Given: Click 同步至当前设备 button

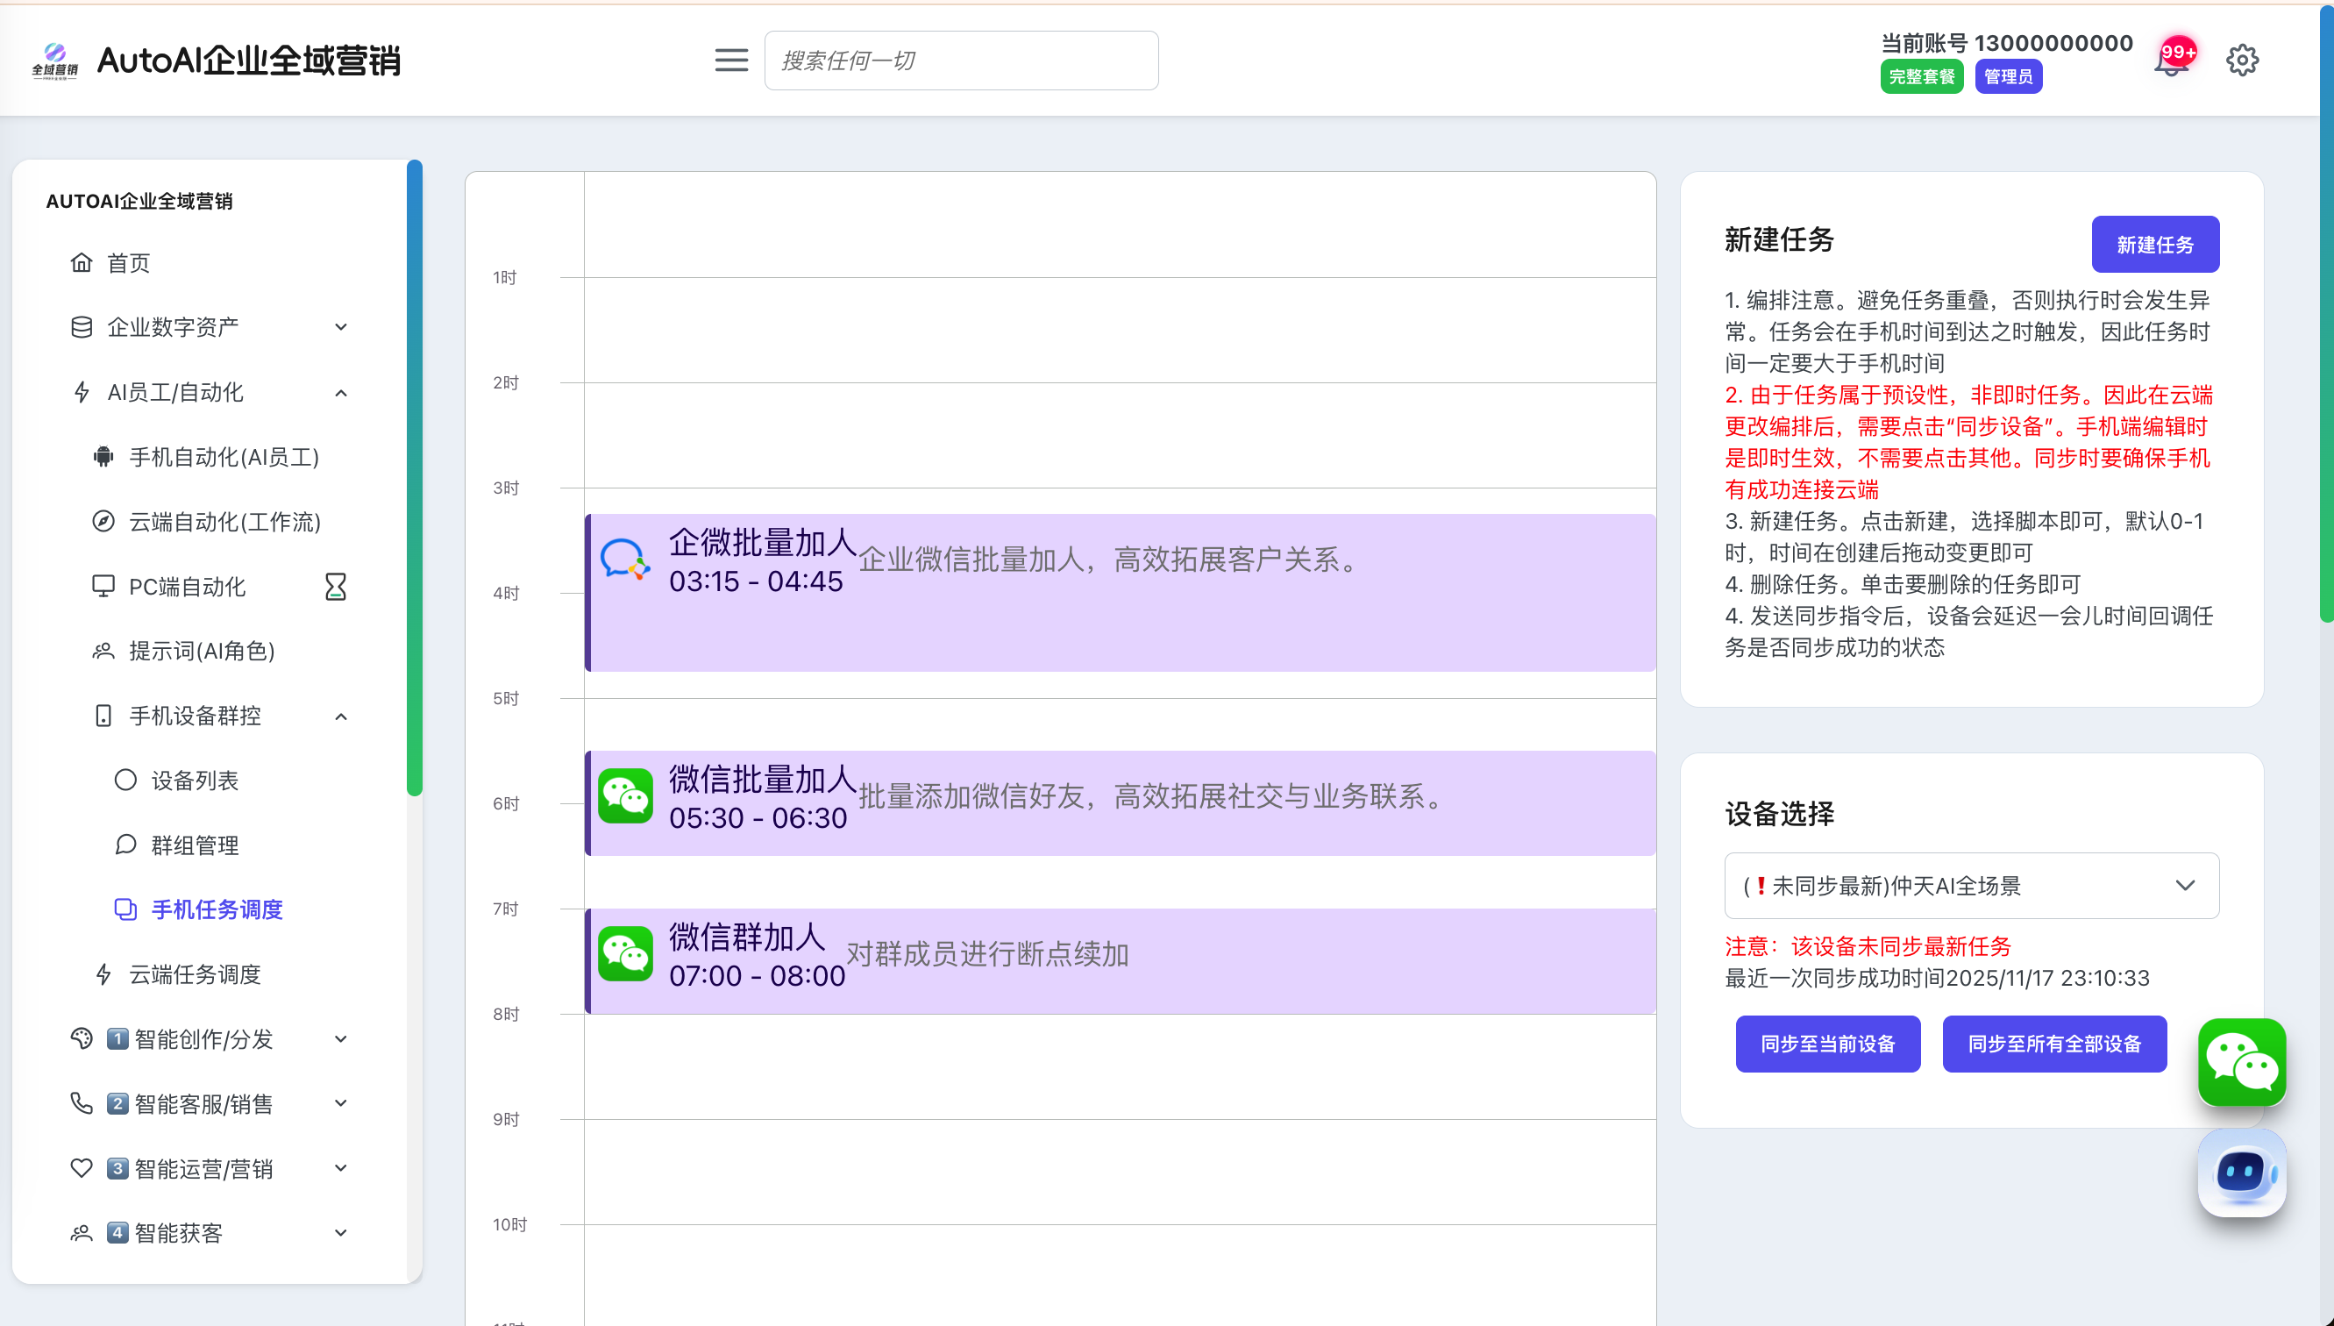Looking at the screenshot, I should coord(1827,1044).
